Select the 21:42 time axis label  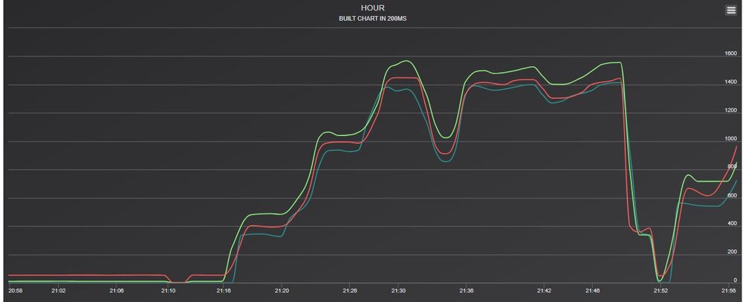point(543,291)
